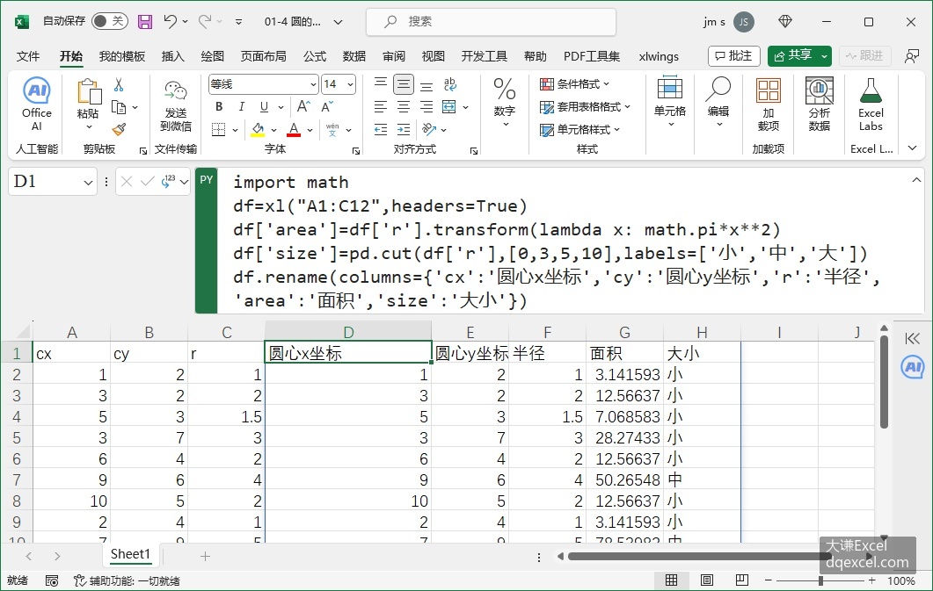Viewport: 933px width, 591px height.
Task: Increase font size with the larger A
Action: coord(303,107)
